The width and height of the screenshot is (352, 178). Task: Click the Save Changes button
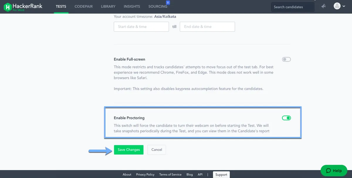(x=128, y=150)
